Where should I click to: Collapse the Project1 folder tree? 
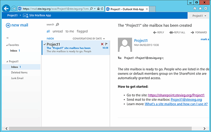tap(7, 62)
